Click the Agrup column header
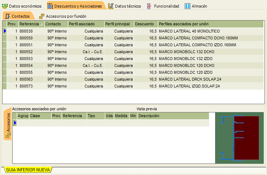Image resolution: width=267 pixels, height=175 pixels. pyautogui.click(x=23, y=116)
